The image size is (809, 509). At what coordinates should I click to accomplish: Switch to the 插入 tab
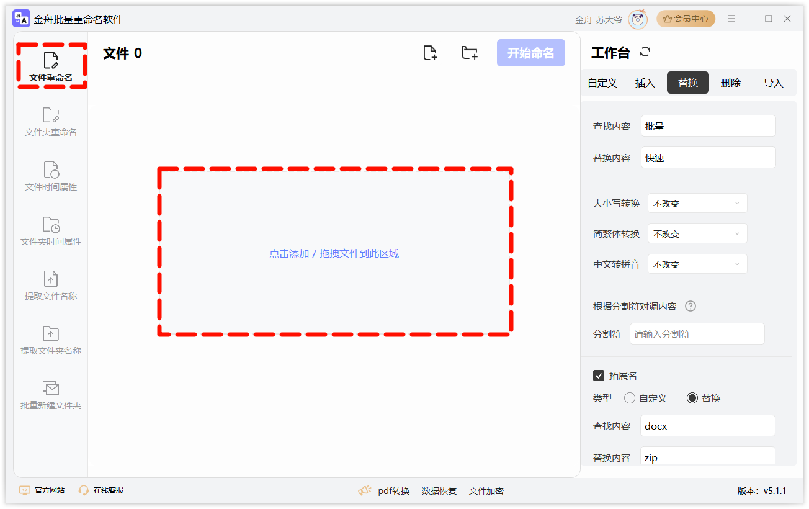click(645, 83)
